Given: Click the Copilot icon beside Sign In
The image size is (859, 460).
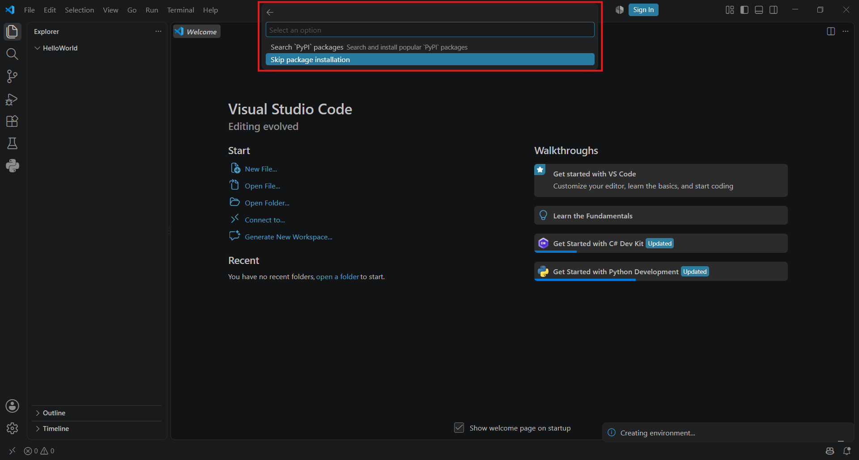Looking at the screenshot, I should [x=620, y=10].
